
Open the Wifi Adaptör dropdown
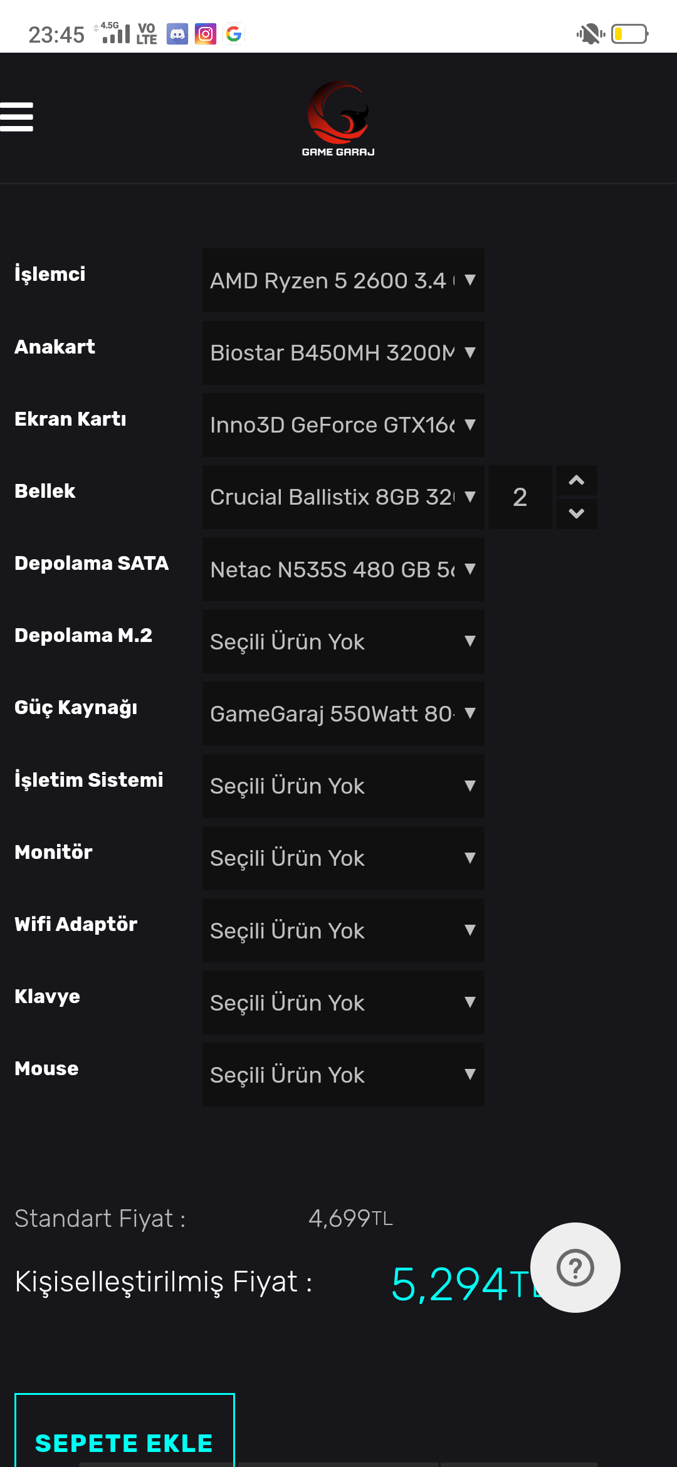tap(343, 930)
